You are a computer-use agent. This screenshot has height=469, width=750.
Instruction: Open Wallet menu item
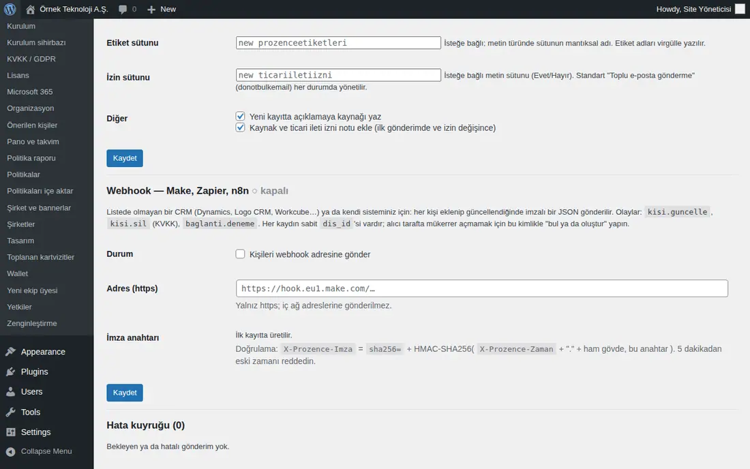pos(17,273)
